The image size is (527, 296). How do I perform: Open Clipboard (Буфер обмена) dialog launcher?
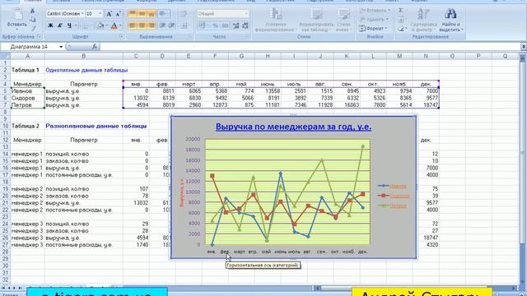coord(39,36)
